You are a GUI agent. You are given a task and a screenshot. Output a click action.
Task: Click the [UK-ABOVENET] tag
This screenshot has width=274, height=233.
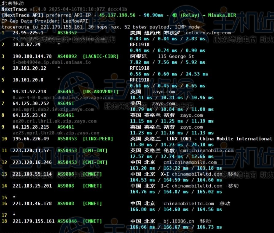[101, 91]
